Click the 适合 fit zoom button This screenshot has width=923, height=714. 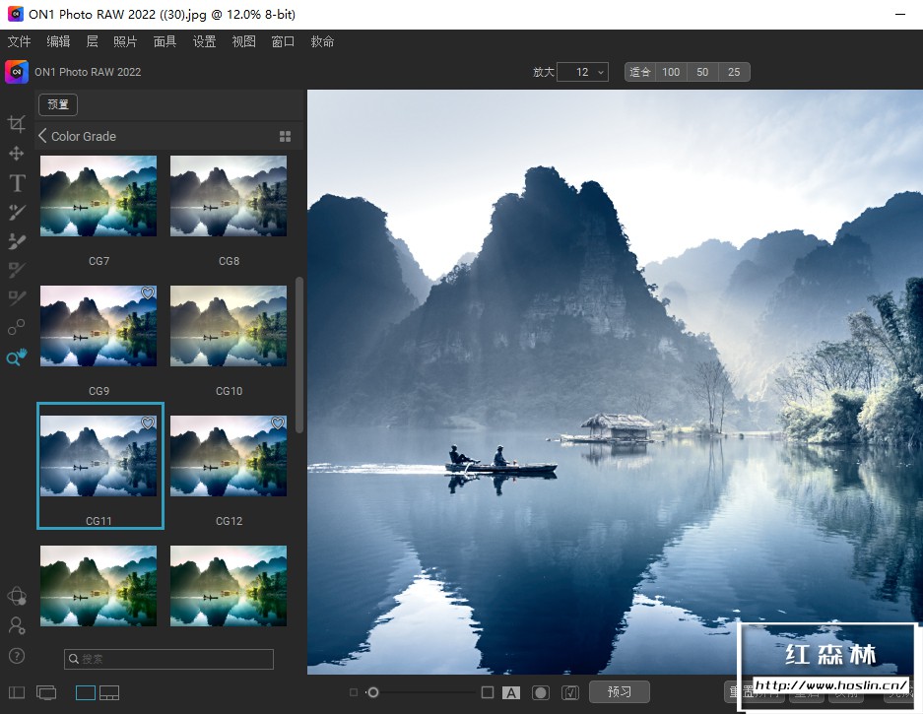[x=640, y=72]
